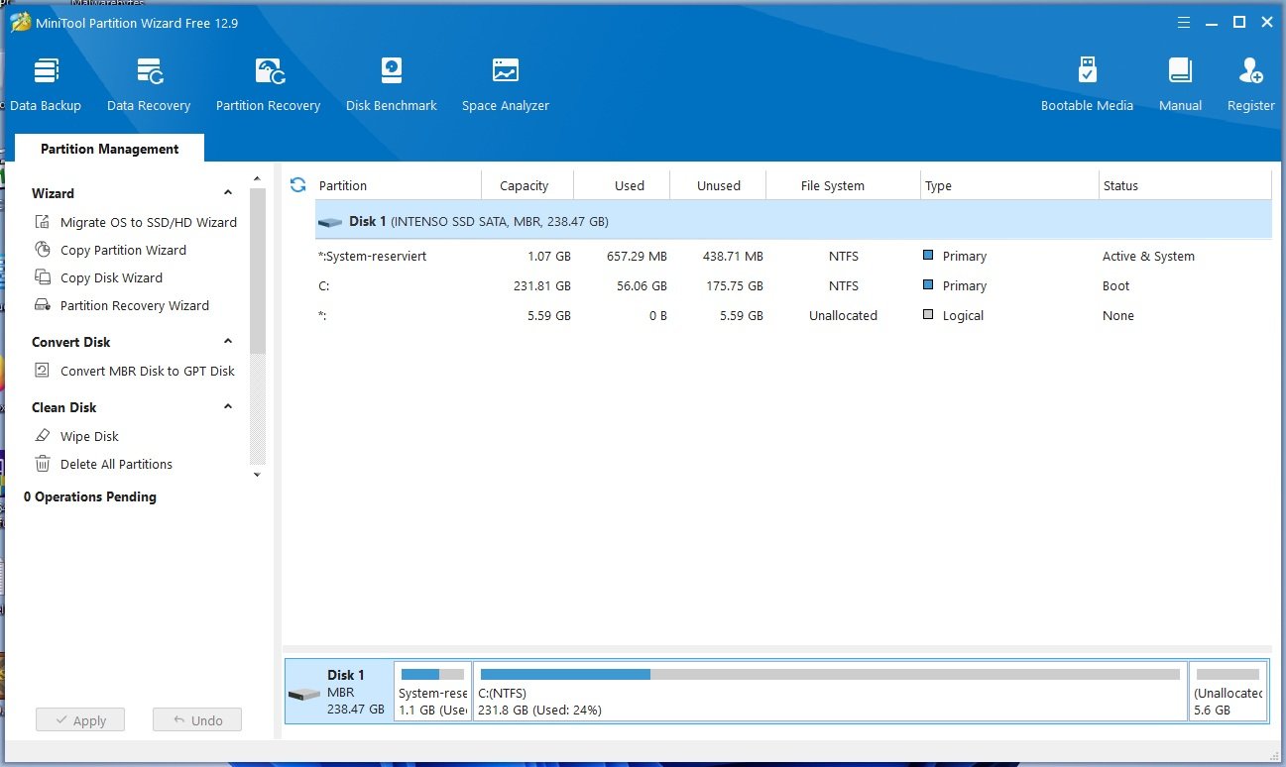Collapse the Wizard section
Screen dimensions: 1286x767
(x=228, y=193)
